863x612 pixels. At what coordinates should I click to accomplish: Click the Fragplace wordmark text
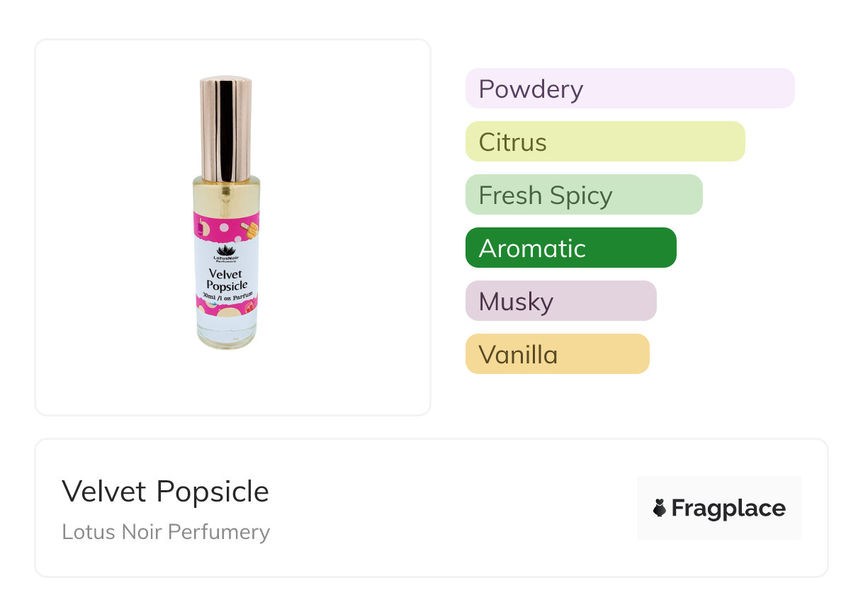point(728,508)
